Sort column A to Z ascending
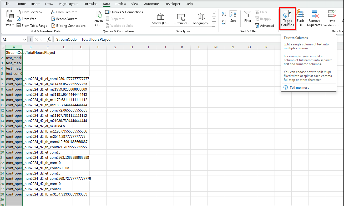 (x=224, y=14)
